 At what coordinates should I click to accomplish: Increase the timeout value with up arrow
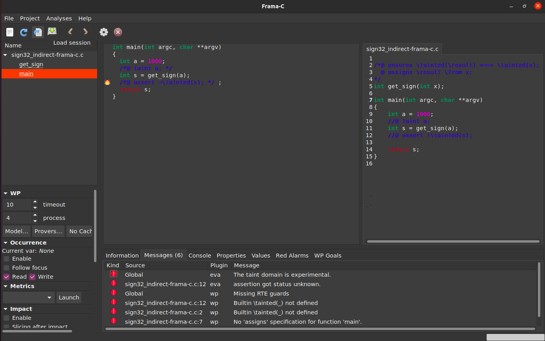(x=35, y=202)
